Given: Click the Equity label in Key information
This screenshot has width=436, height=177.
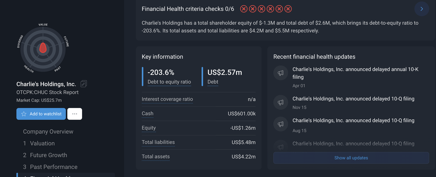Looking at the screenshot, I should [149, 128].
